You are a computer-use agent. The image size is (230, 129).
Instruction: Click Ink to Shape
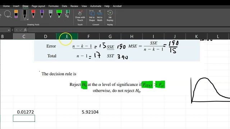tap(92, 16)
